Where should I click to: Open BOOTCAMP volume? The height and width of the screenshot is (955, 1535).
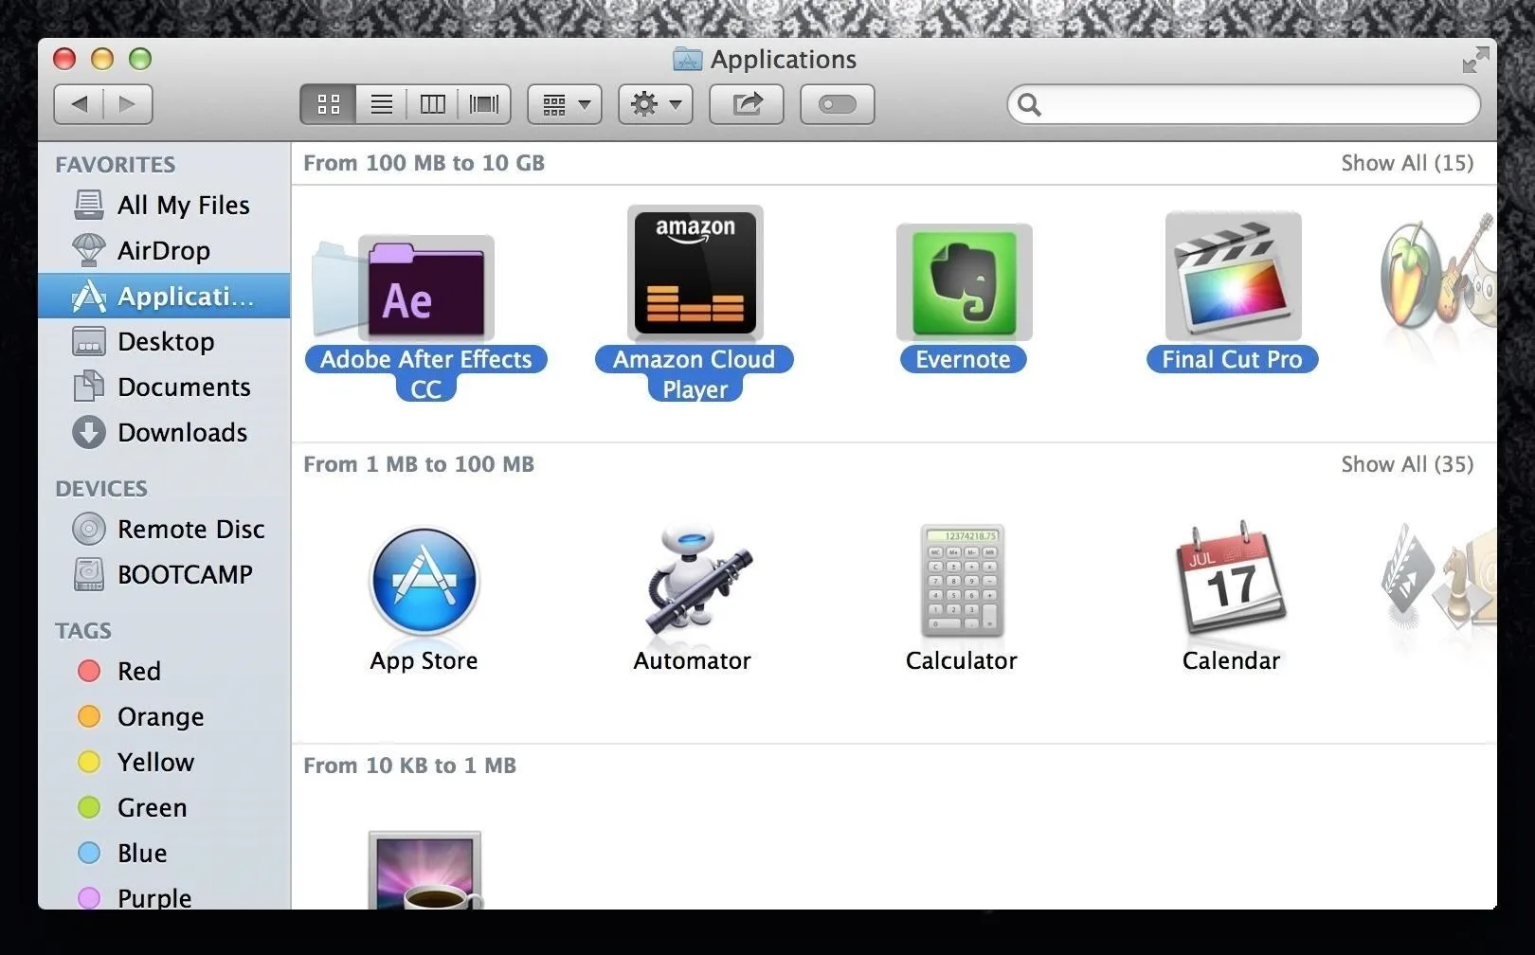(164, 574)
